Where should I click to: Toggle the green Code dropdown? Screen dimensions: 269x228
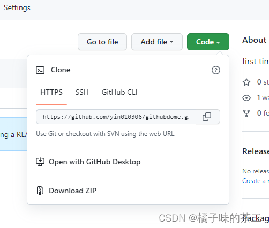point(208,42)
